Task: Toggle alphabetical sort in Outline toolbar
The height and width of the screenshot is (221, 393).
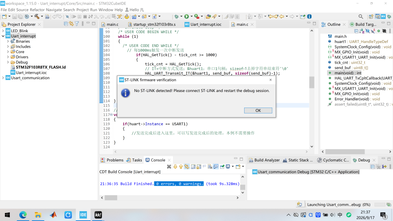Action: (x=362, y=31)
